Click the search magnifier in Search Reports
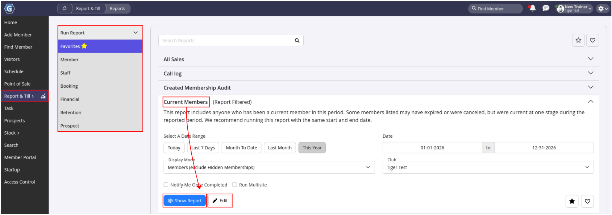Viewport: 612px width, 215px height. click(x=297, y=41)
